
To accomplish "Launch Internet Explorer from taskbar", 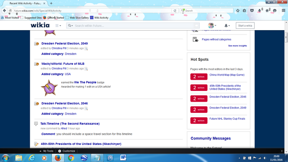I will point(31,158).
